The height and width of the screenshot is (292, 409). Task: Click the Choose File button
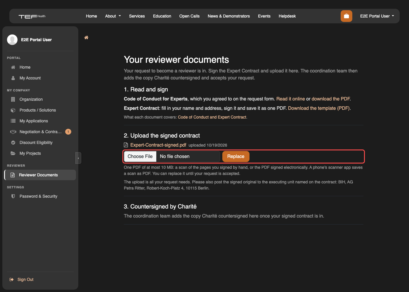(140, 157)
